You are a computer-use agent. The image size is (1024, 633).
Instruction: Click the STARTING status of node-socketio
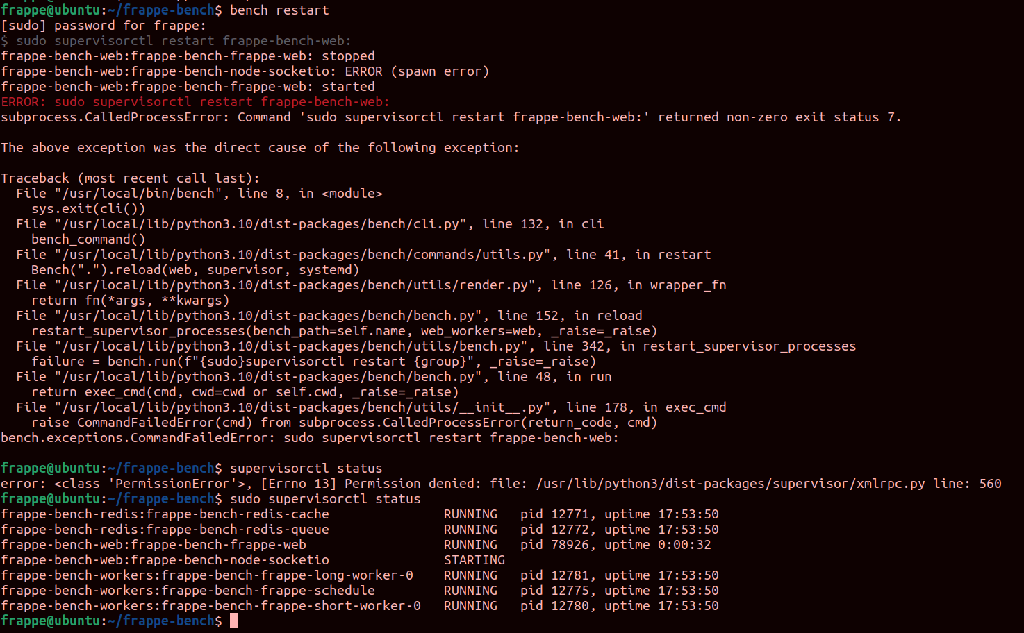click(x=474, y=560)
